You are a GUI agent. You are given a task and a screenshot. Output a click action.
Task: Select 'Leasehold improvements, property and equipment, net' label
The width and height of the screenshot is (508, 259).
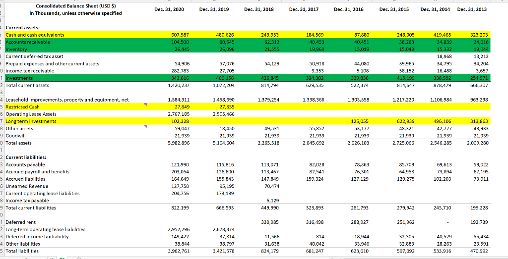pos(67,100)
